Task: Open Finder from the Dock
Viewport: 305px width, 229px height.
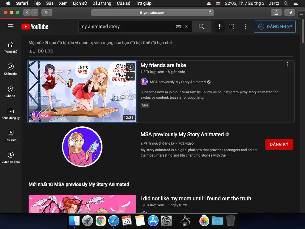Action: [x=74, y=221]
